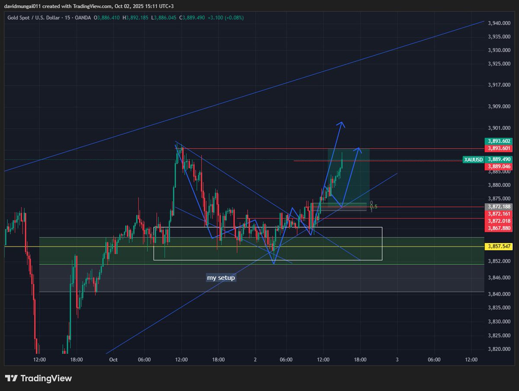
Task: Click the date label 2 on time axis
Action: [x=255, y=359]
